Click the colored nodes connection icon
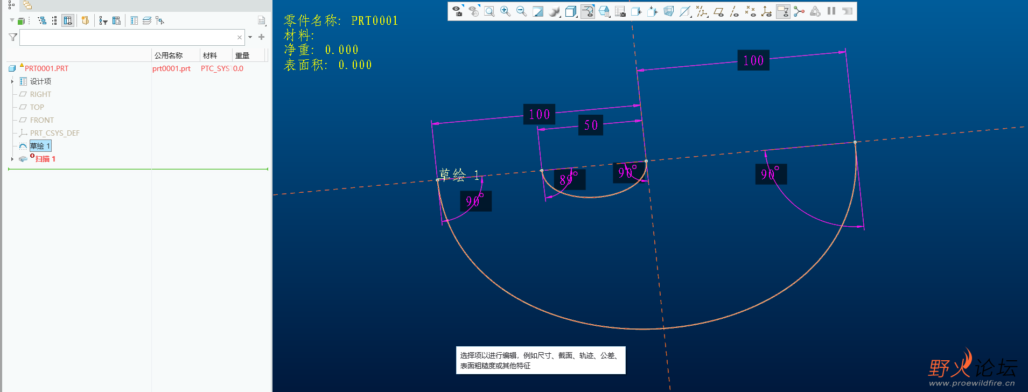 (x=799, y=11)
